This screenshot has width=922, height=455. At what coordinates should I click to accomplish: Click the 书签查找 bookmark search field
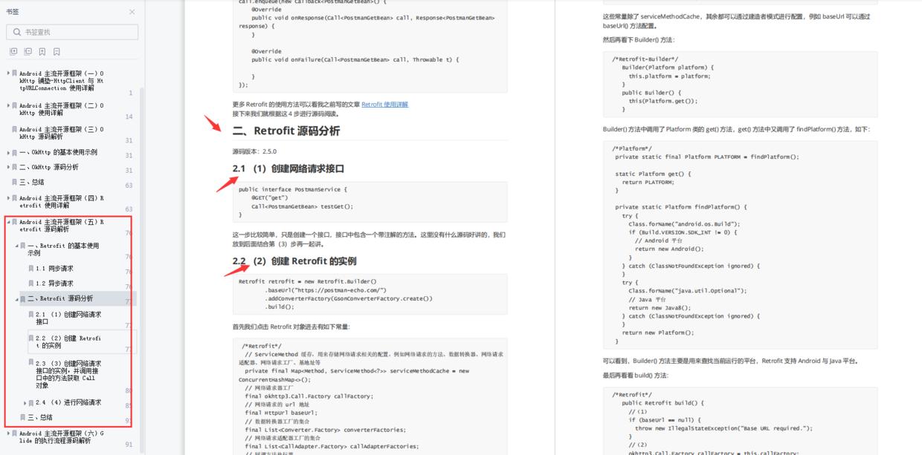(x=72, y=32)
